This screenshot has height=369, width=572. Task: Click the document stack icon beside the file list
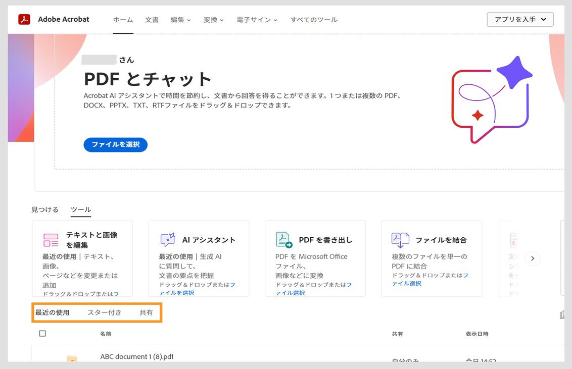[562, 314]
